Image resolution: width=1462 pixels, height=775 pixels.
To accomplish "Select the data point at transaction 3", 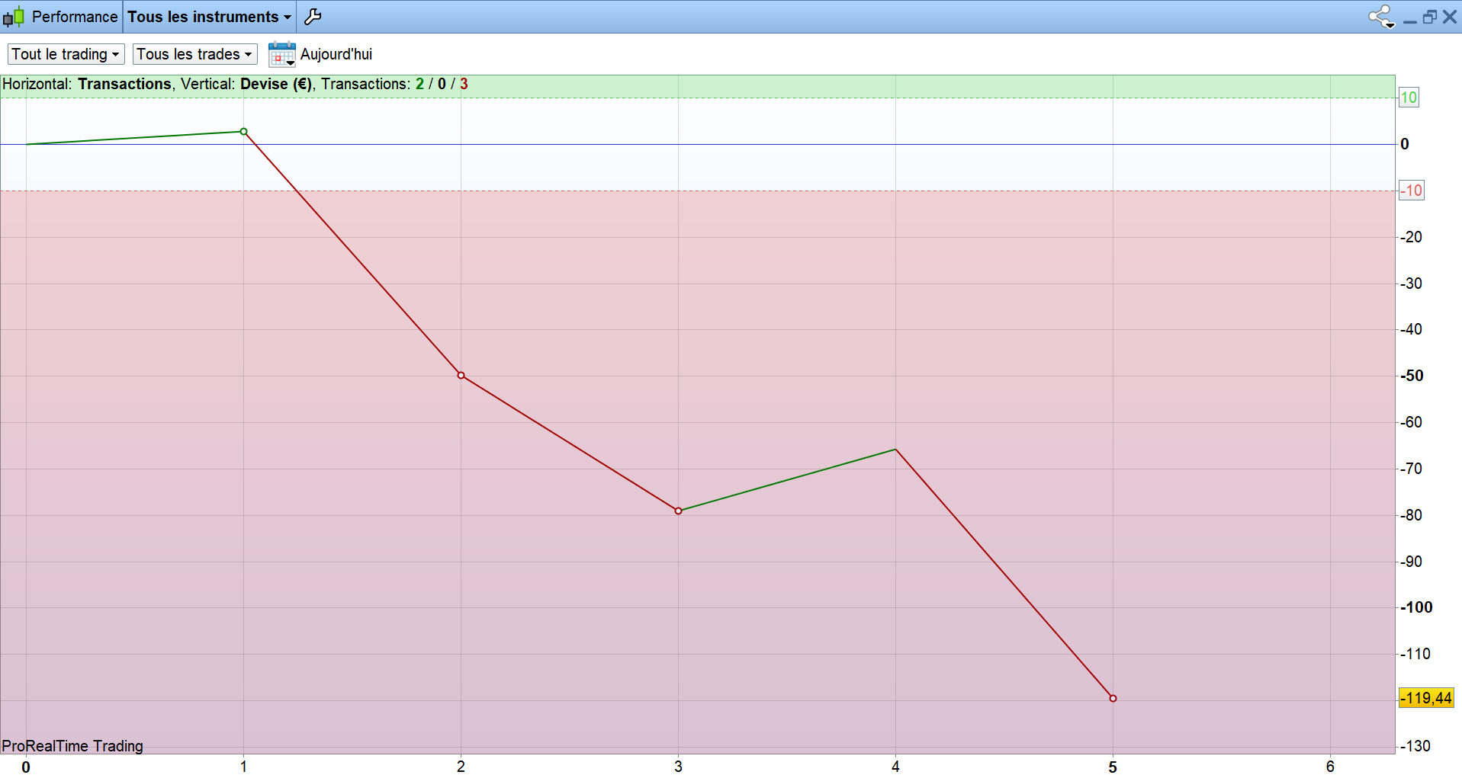I will (x=678, y=511).
